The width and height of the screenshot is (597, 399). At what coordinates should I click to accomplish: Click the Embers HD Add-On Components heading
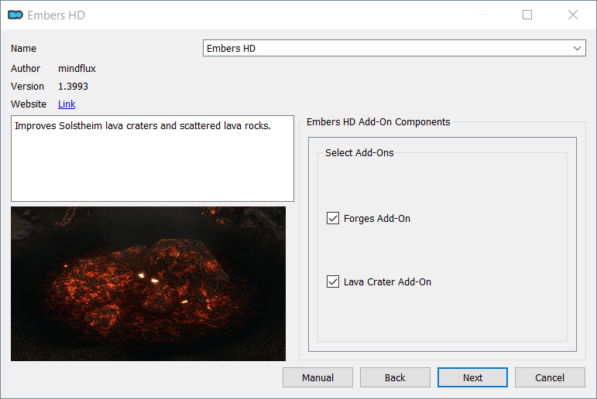(378, 121)
